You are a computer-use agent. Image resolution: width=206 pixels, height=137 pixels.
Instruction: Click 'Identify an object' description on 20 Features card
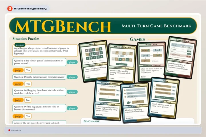coord(135,111)
